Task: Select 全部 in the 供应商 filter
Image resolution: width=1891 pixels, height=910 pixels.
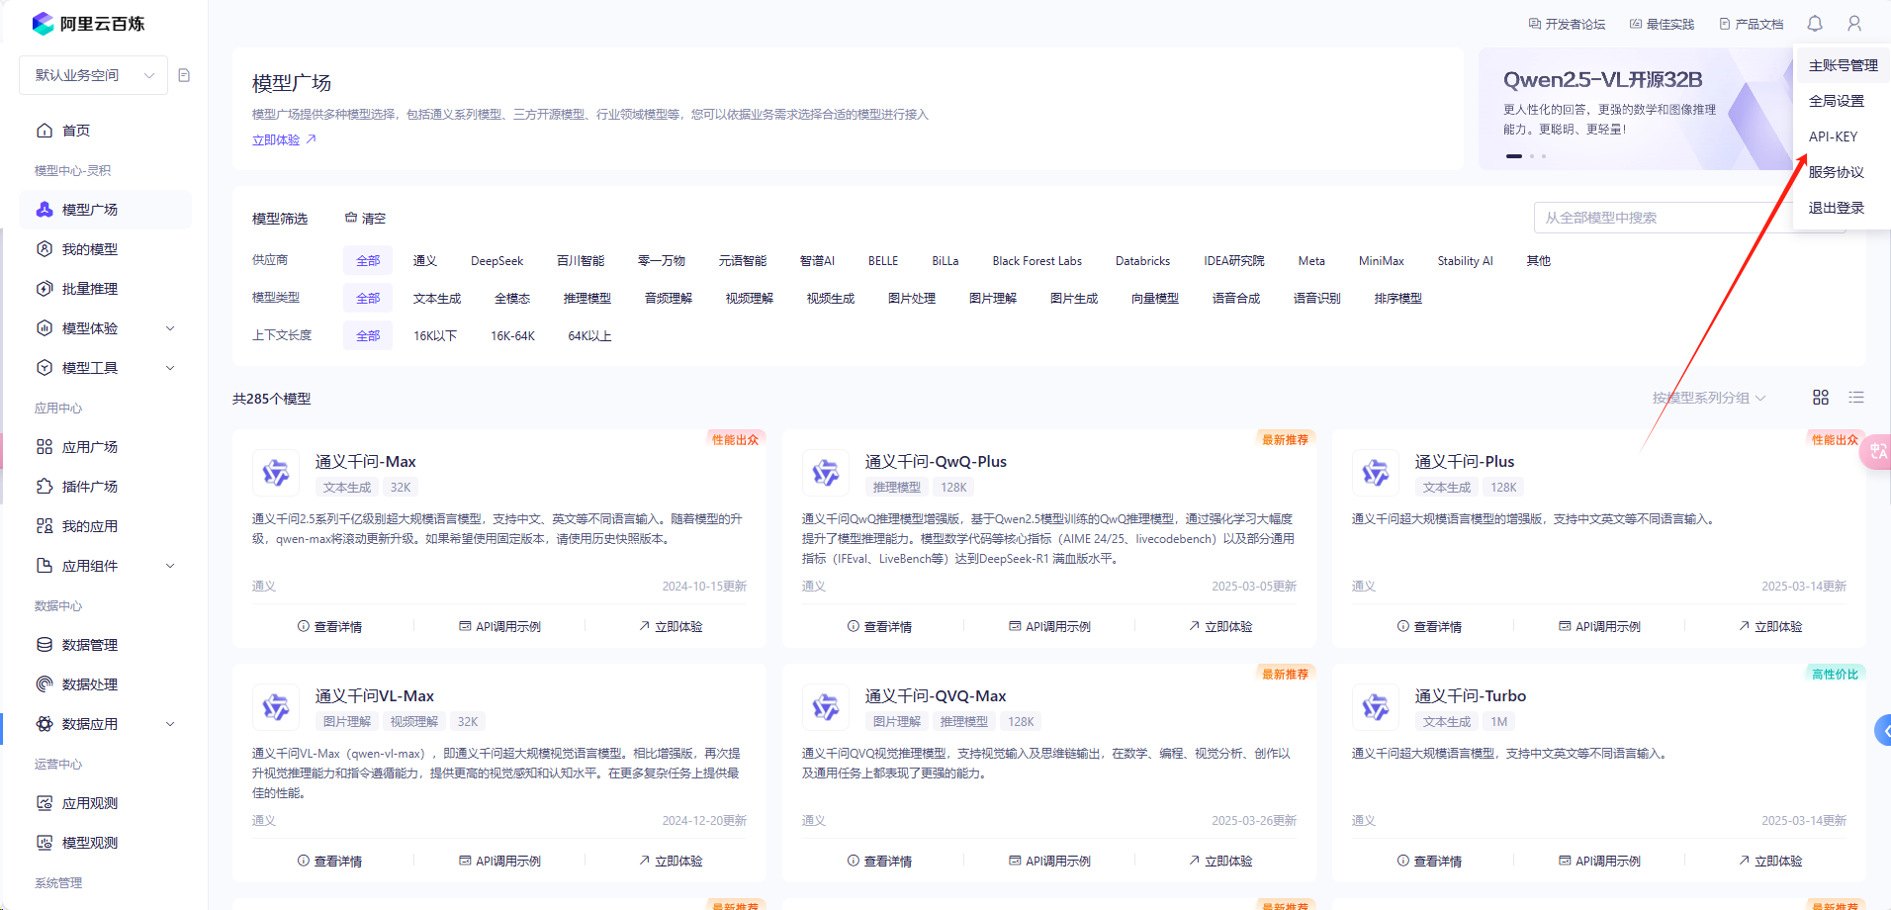Action: [368, 261]
